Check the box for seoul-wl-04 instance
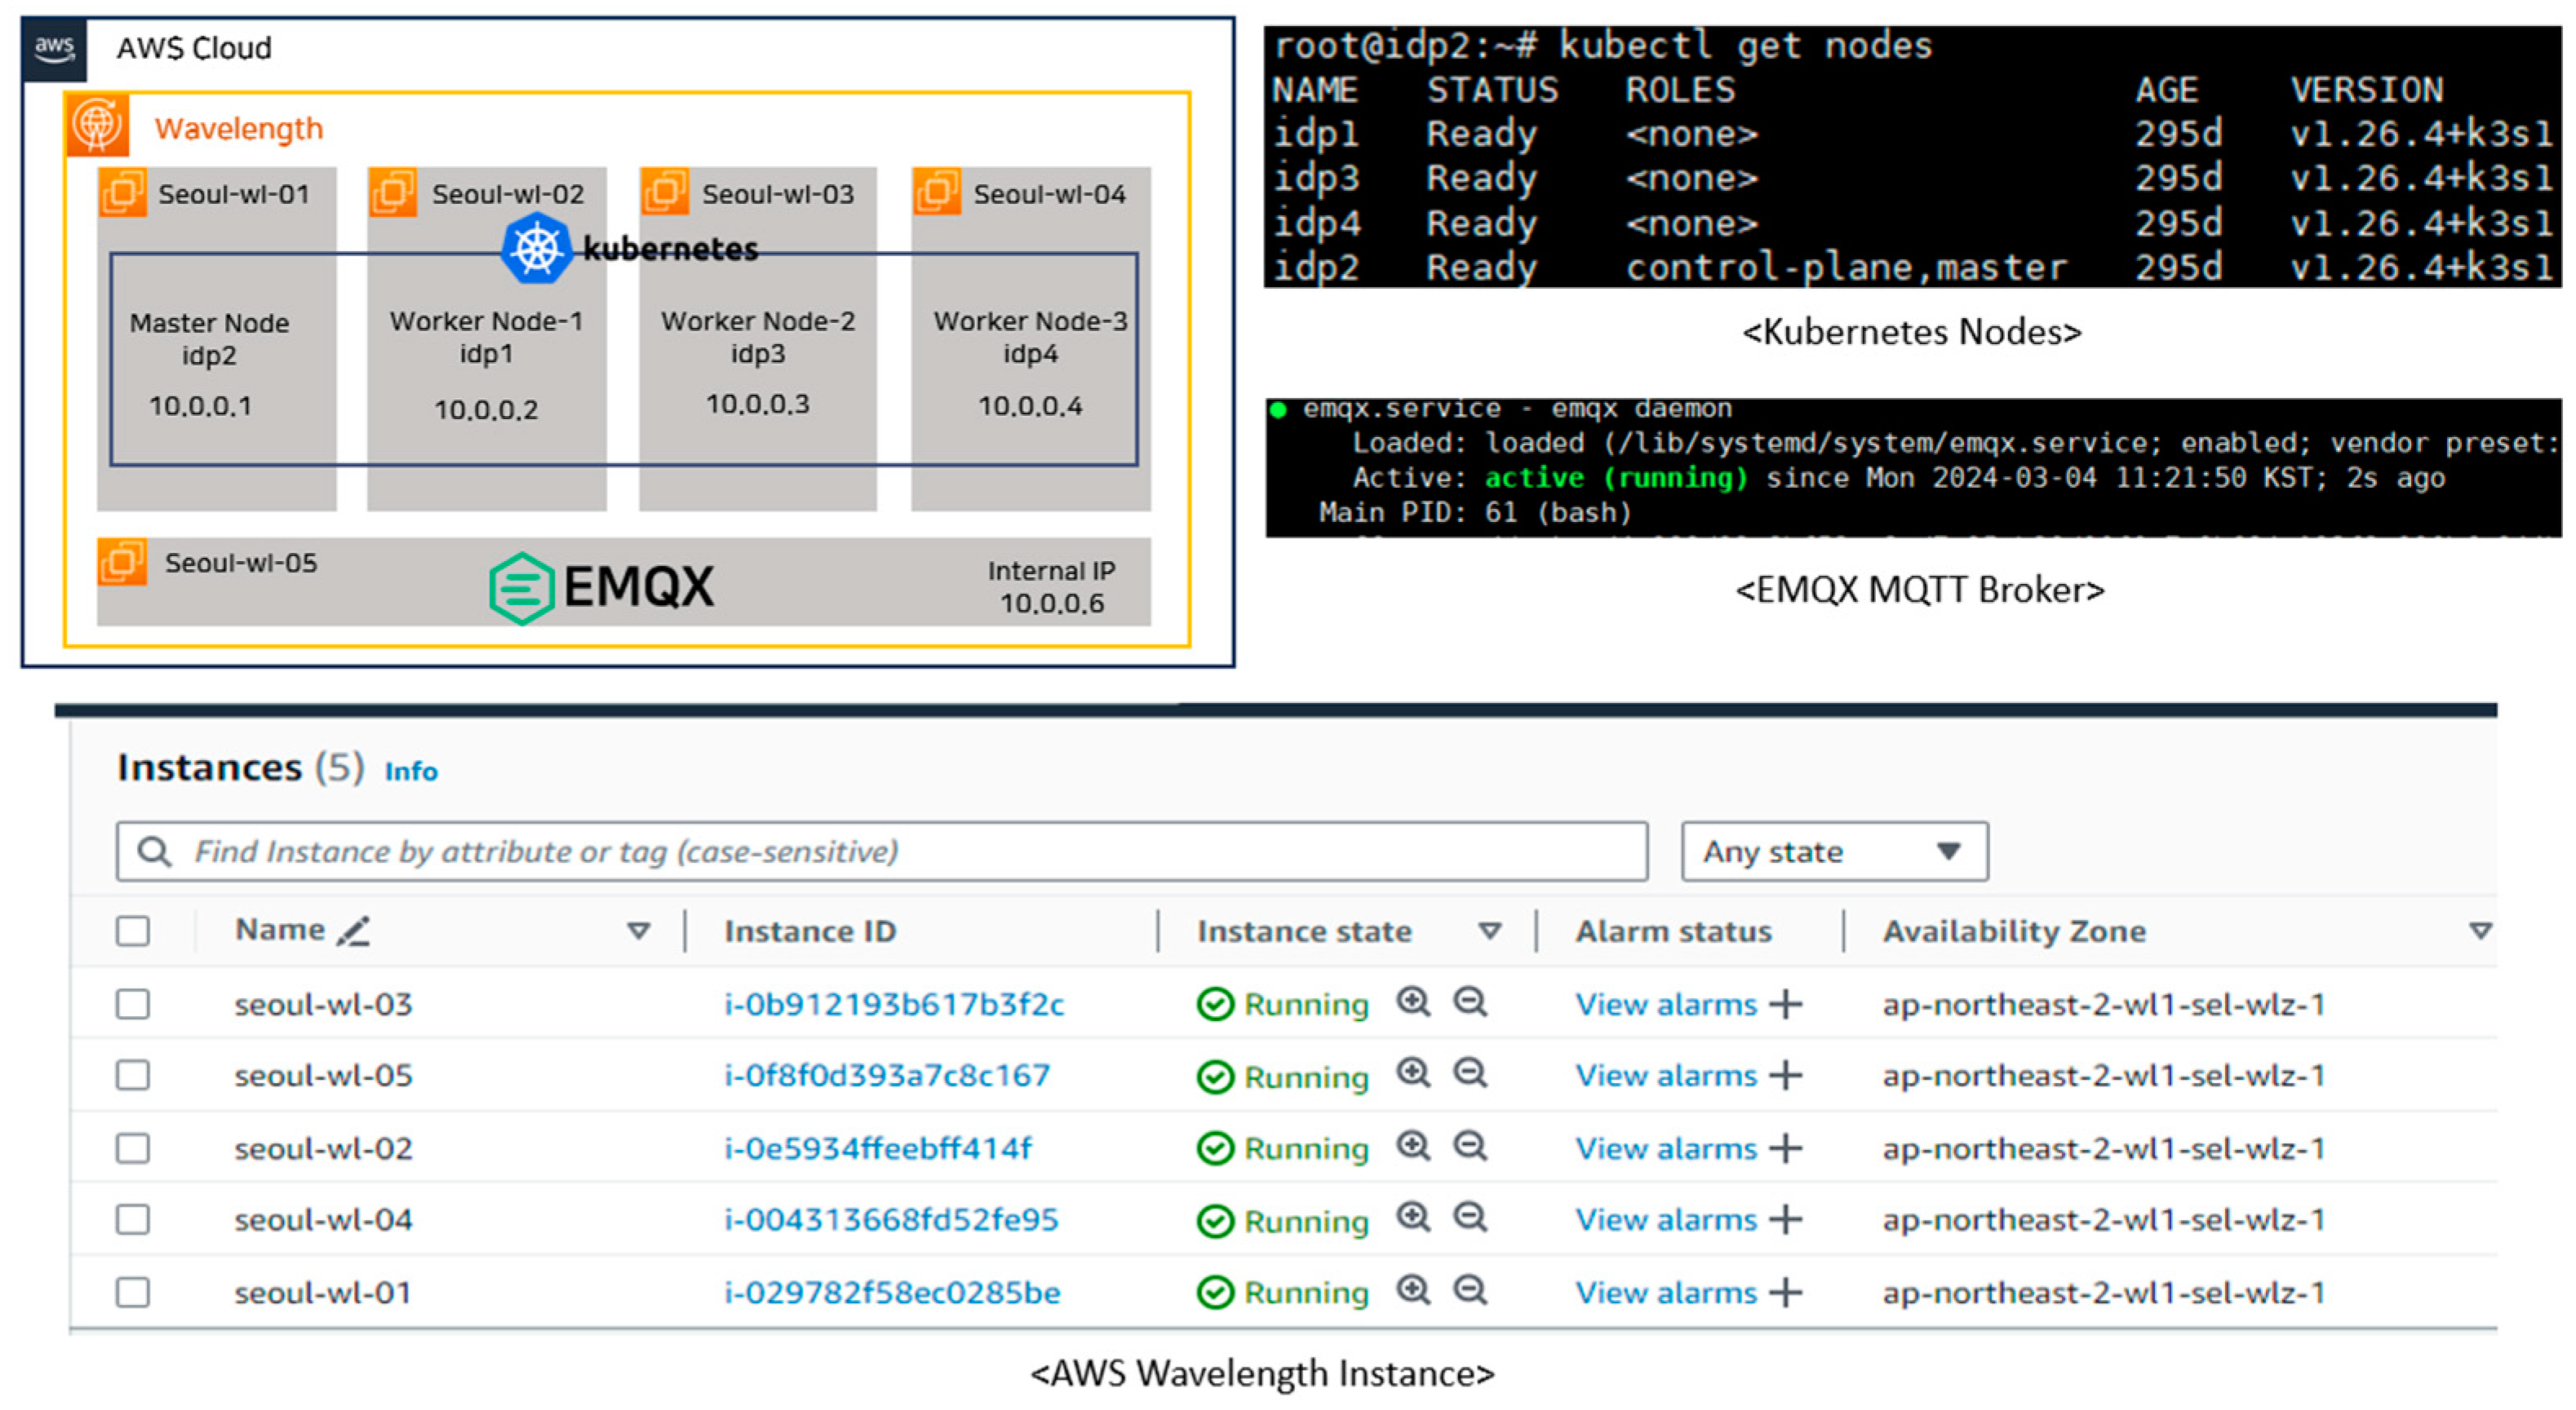Viewport: 2576px width, 1410px height. [x=133, y=1219]
